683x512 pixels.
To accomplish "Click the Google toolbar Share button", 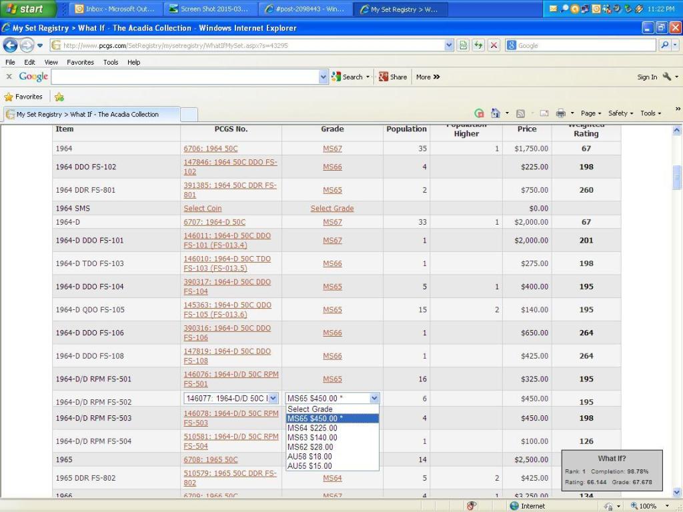I will click(392, 77).
